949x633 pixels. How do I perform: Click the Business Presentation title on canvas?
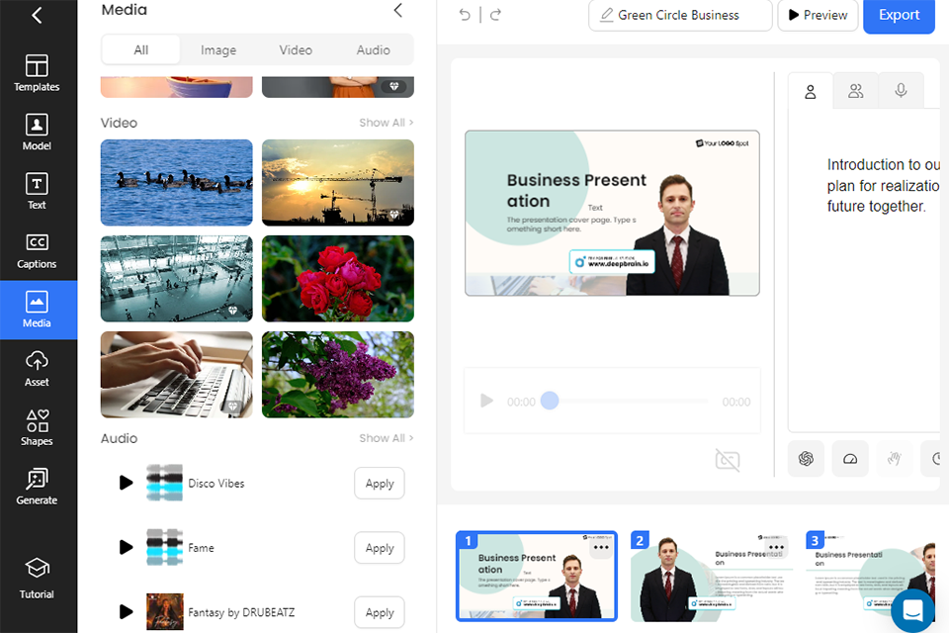[x=576, y=190]
